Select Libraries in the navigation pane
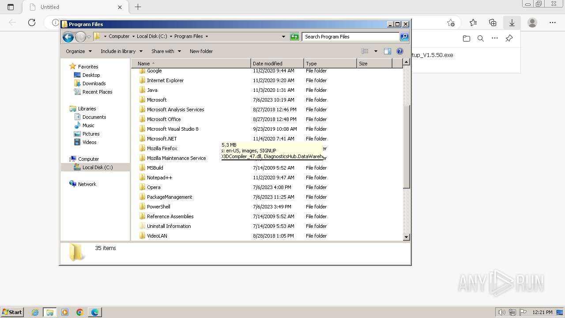 87,109
